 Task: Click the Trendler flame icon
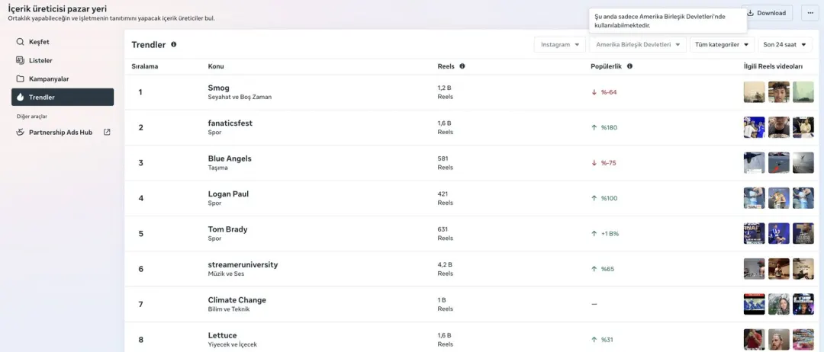click(x=20, y=97)
